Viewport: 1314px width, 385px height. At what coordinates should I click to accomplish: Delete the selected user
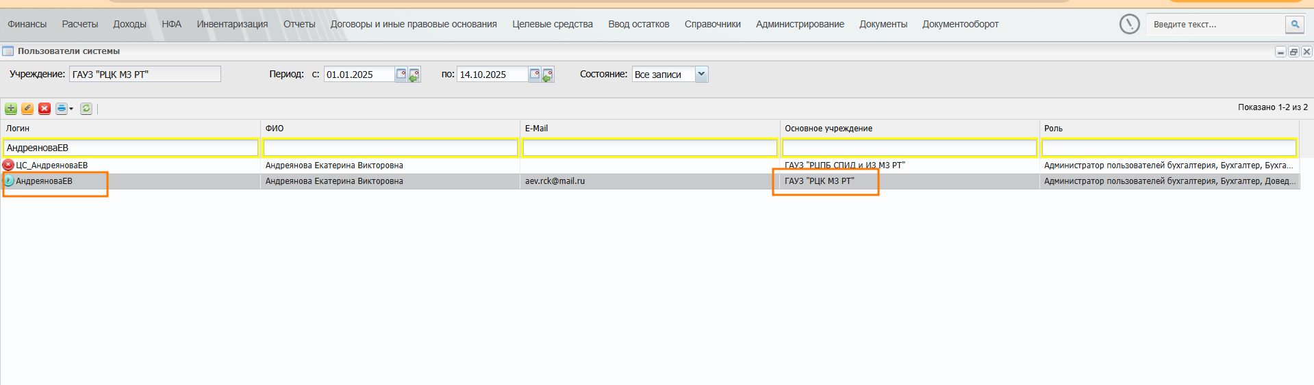45,108
